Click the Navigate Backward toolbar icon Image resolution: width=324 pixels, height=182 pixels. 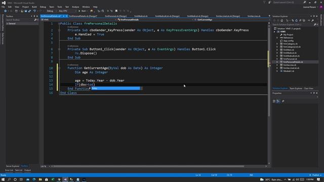click(x=6, y=11)
